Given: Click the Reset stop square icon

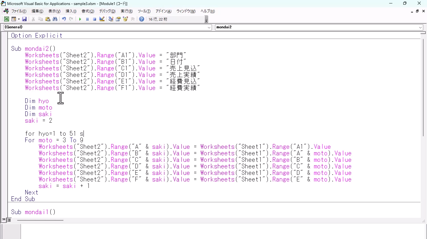Looking at the screenshot, I should click(x=94, y=19).
